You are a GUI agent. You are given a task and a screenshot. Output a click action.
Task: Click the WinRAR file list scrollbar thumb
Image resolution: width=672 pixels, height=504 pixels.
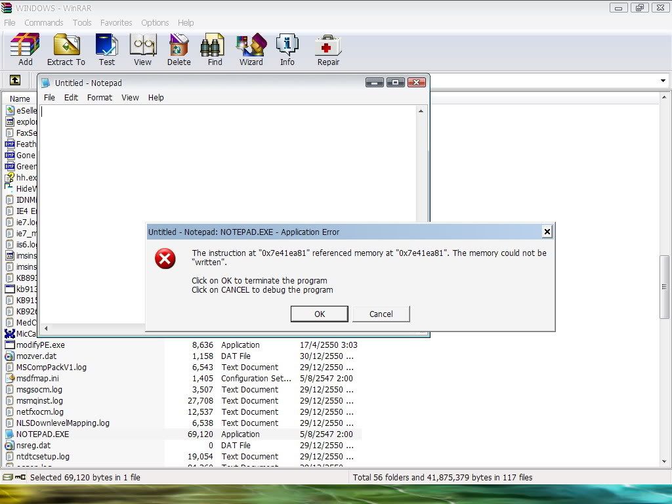click(x=664, y=287)
